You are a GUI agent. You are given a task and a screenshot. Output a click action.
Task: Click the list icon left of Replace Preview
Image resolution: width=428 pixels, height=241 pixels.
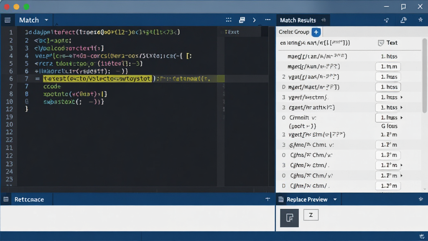[281, 200]
